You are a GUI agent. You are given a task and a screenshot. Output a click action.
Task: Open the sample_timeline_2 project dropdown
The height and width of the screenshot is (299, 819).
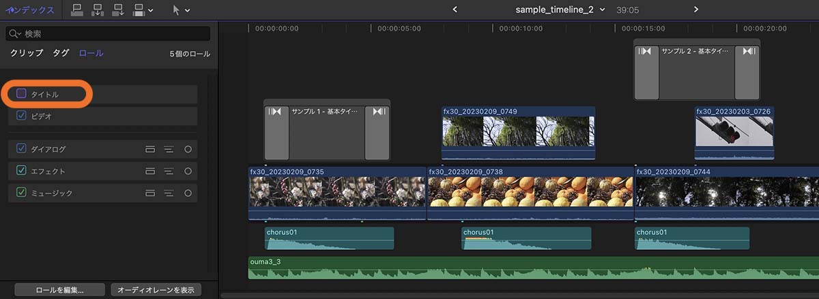click(x=560, y=10)
